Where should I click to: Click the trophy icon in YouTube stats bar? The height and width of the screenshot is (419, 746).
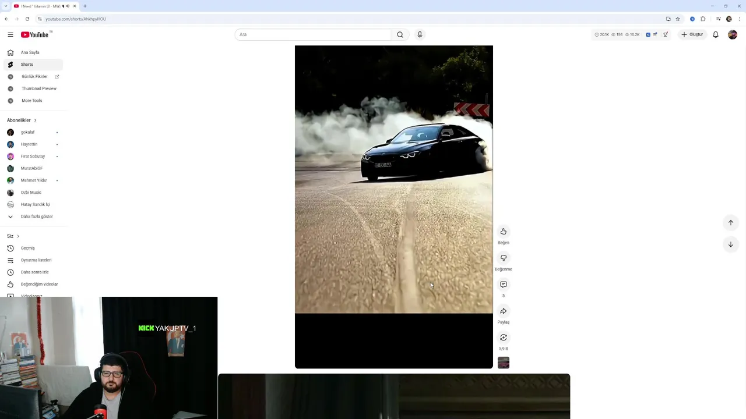(666, 34)
